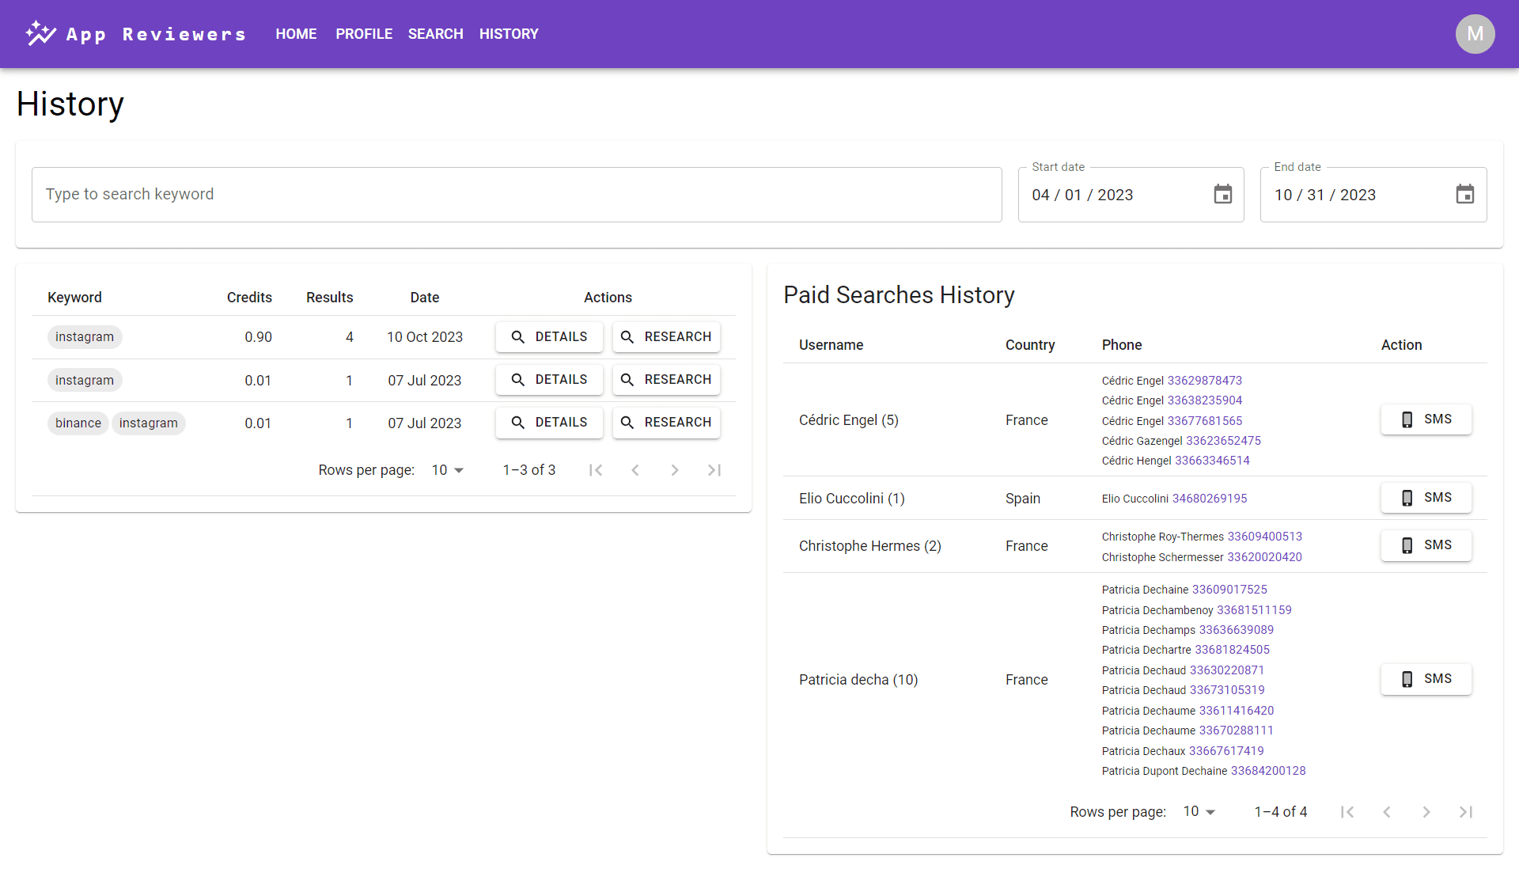The image size is (1519, 869).
Task: Go to next page of keyword history
Action: point(674,470)
